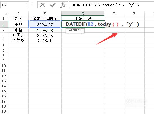
Task: Click inside the formula bar text
Action: tap(106, 5)
